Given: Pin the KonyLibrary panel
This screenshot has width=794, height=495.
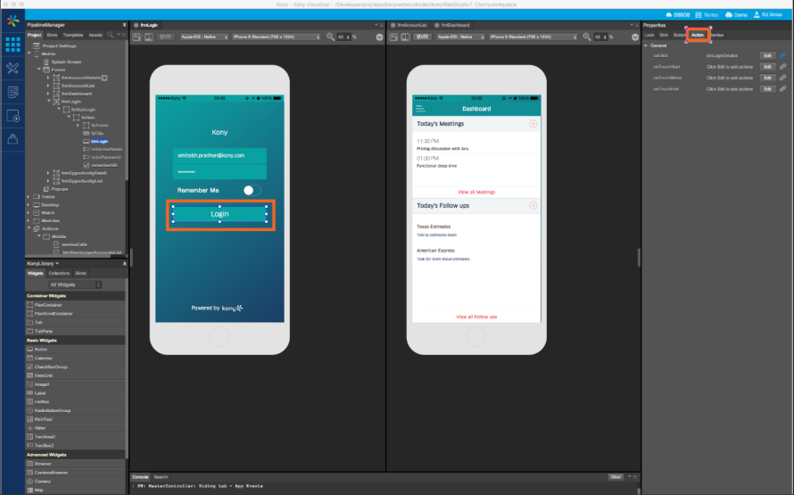Looking at the screenshot, I should click(x=124, y=264).
